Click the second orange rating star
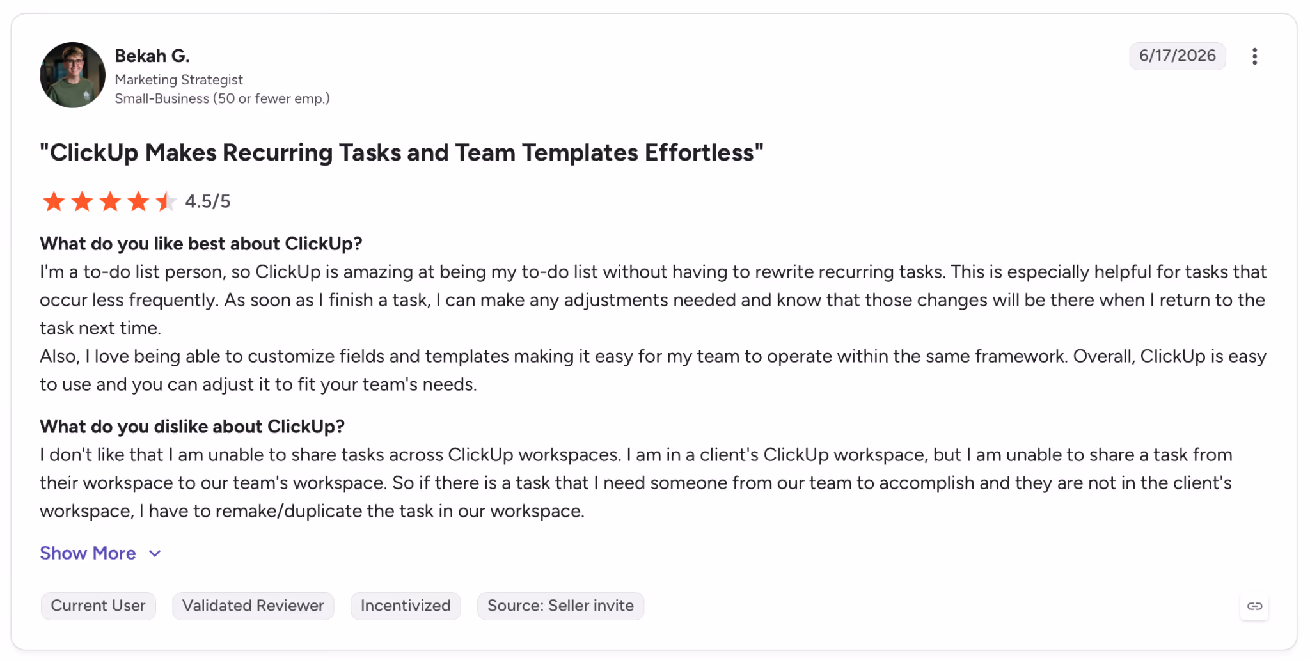The image size is (1310, 660). (x=82, y=201)
